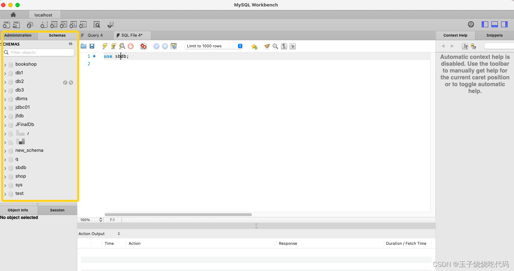Reconnect to DBMS icon
The height and width of the screenshot is (271, 514).
pos(111,24)
